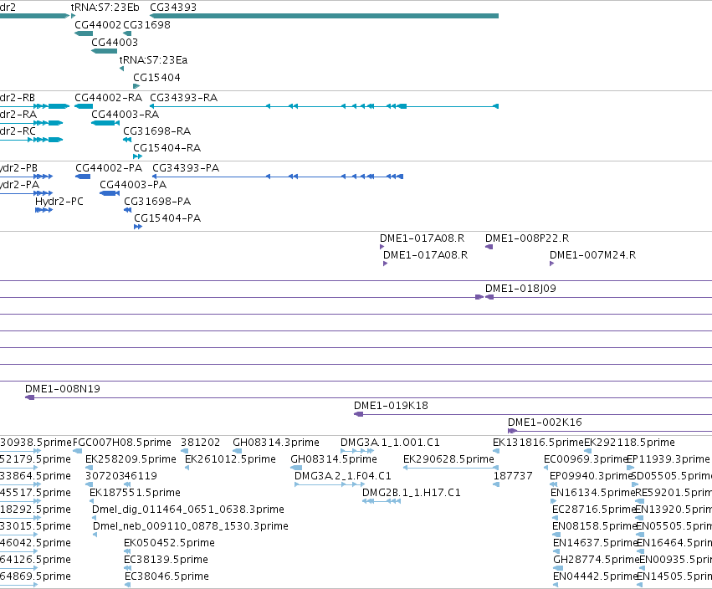Open the GH08314.5prime EST label
Image resolution: width=712 pixels, height=589 pixels.
(334, 459)
